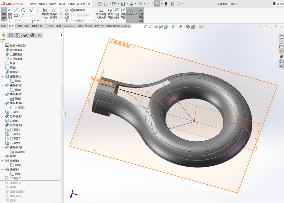Click Zoom to Fit in view toolbar
This screenshot has height=203, width=284.
pyautogui.click(x=145, y=27)
